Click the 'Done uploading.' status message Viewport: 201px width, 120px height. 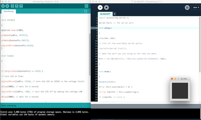point(9,106)
